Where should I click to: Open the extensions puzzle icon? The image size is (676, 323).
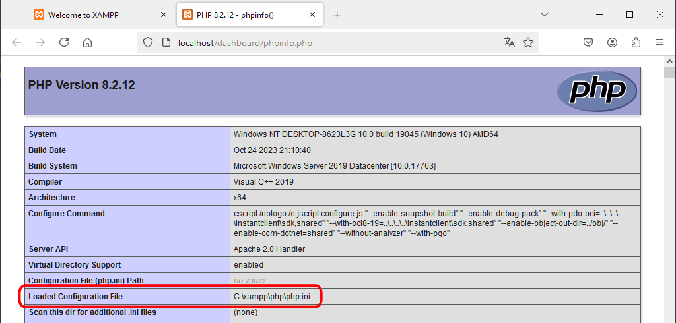(x=636, y=42)
